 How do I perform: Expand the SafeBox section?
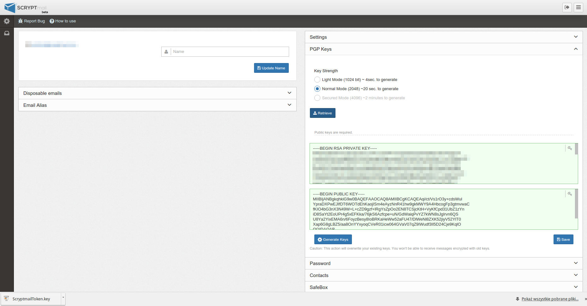click(444, 287)
